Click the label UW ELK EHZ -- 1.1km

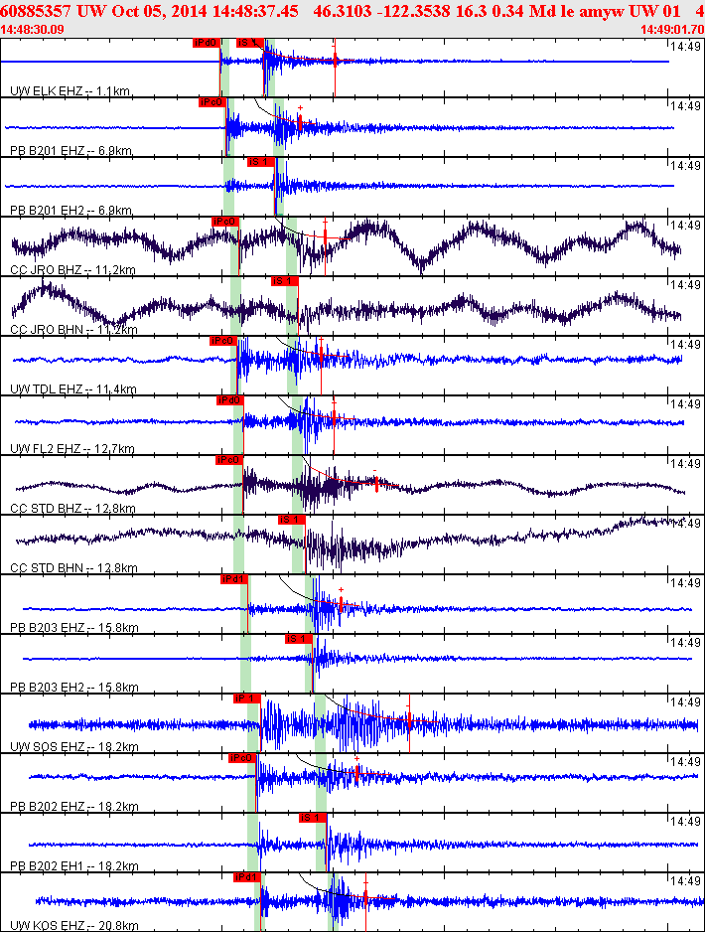coord(70,91)
